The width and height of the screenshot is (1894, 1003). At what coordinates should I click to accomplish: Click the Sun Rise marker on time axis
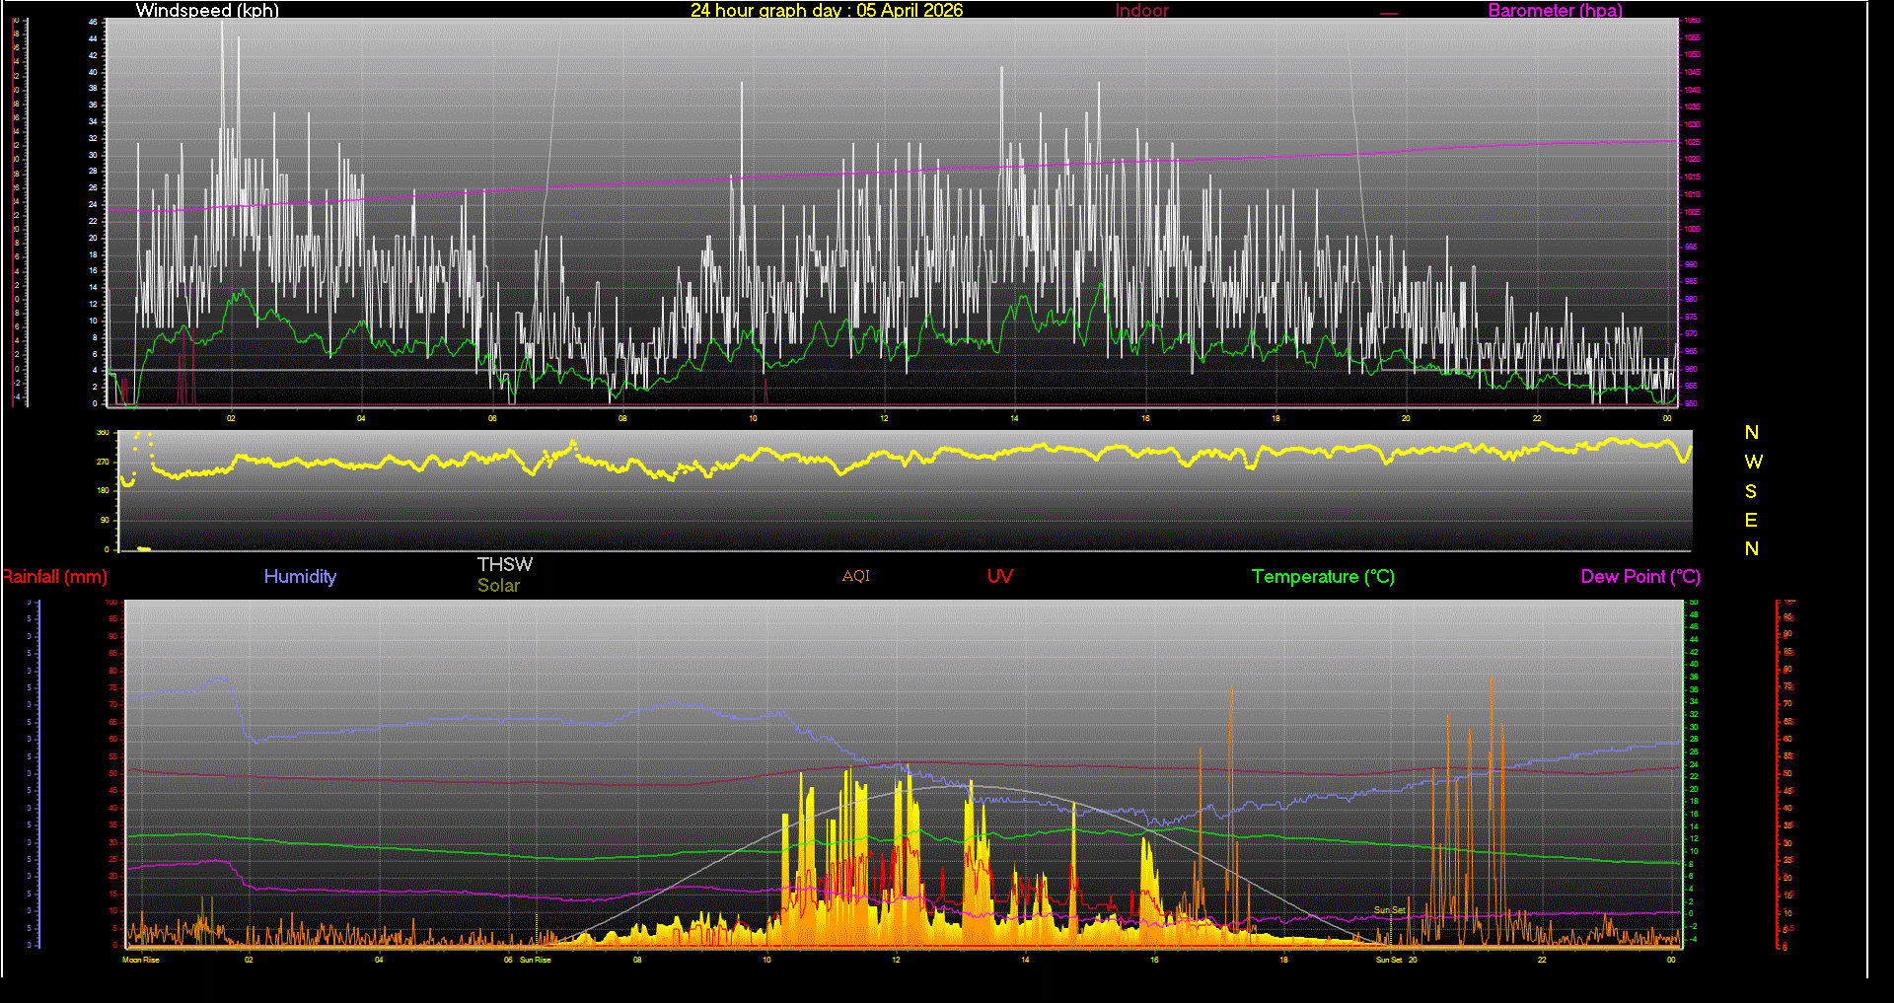click(x=535, y=960)
